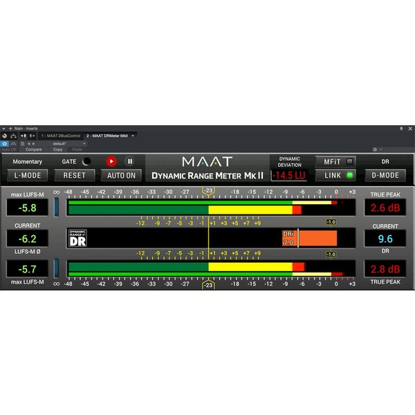The image size is (415, 415).
Task: Click the RESET button
Action: point(75,175)
